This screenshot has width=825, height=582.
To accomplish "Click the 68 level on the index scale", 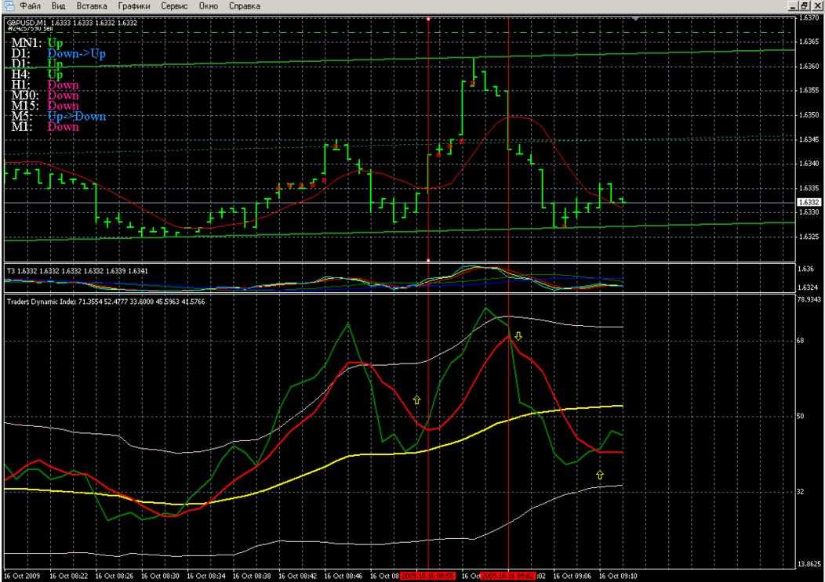I will pyautogui.click(x=800, y=341).
